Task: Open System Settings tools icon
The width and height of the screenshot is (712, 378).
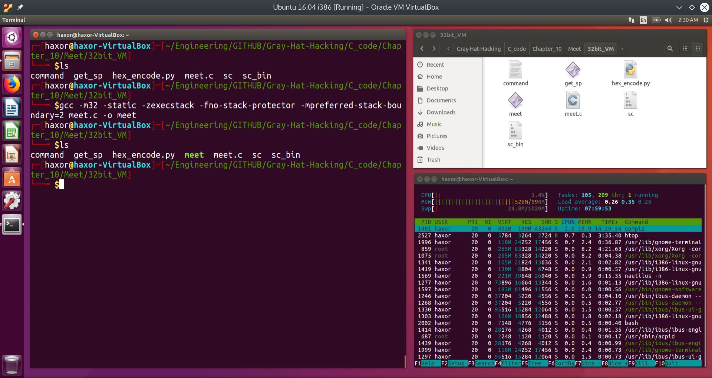Action: click(x=12, y=201)
